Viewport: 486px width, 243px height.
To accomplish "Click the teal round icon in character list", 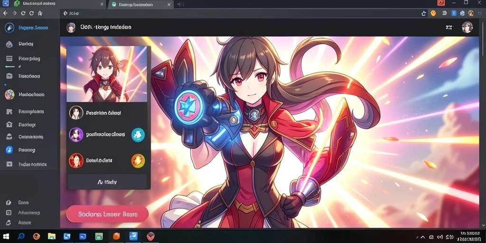I will point(138,135).
